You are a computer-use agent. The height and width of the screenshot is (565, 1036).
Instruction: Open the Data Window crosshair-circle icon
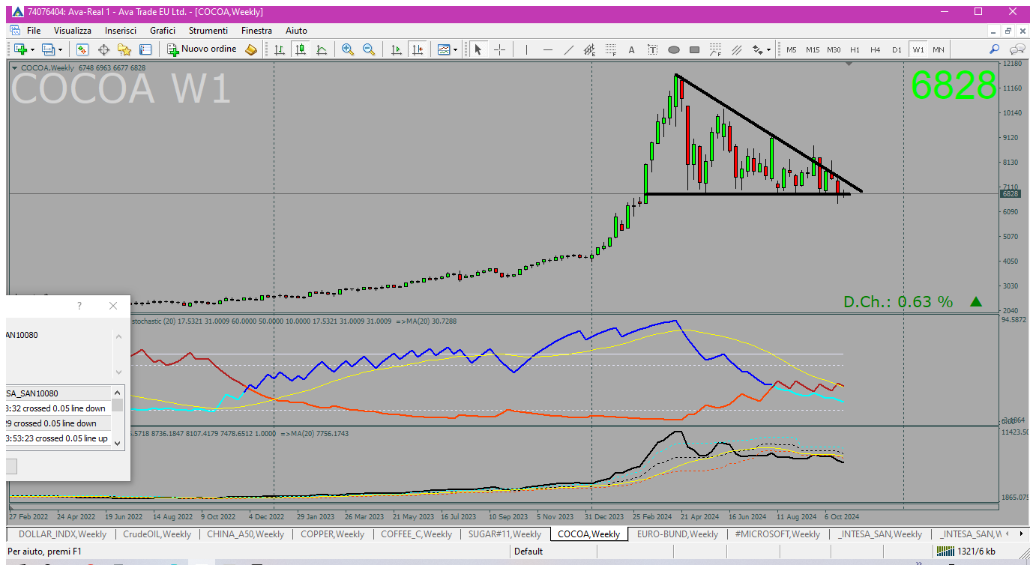point(103,49)
